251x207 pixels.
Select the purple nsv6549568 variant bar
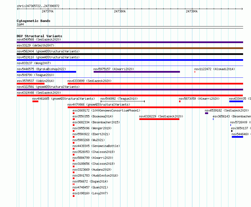click(130, 42)
